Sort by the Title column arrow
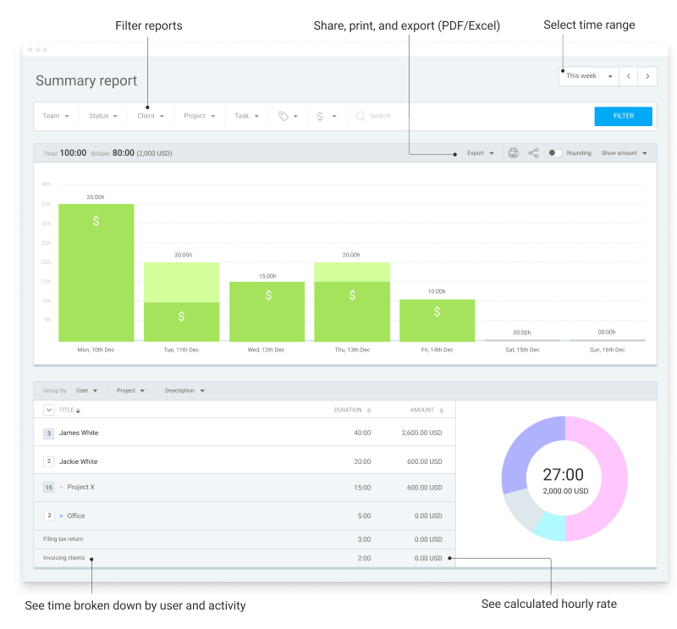The image size is (677, 629). [x=78, y=411]
